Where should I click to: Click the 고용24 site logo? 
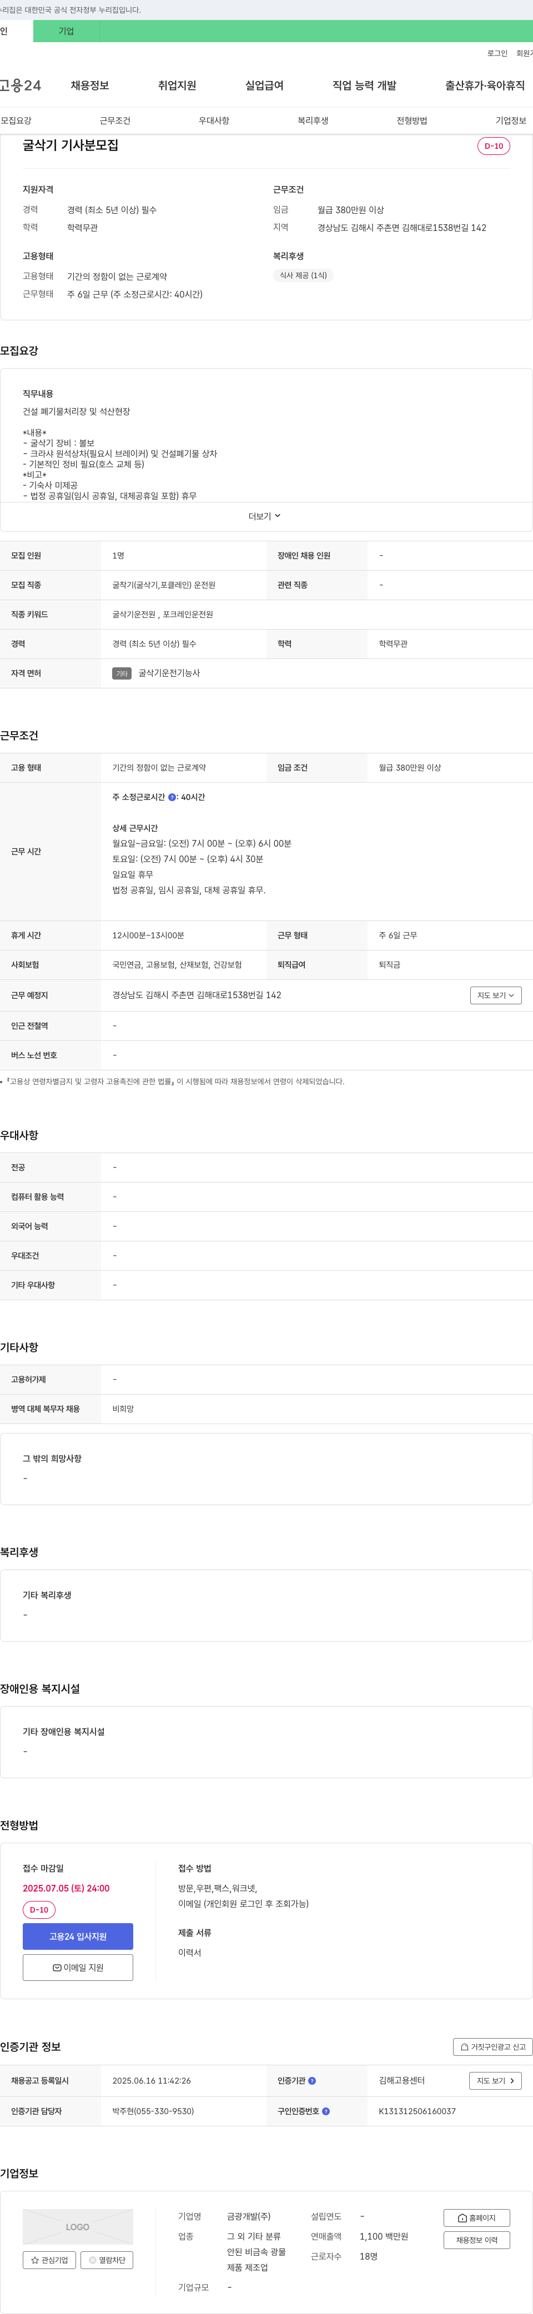20,85
